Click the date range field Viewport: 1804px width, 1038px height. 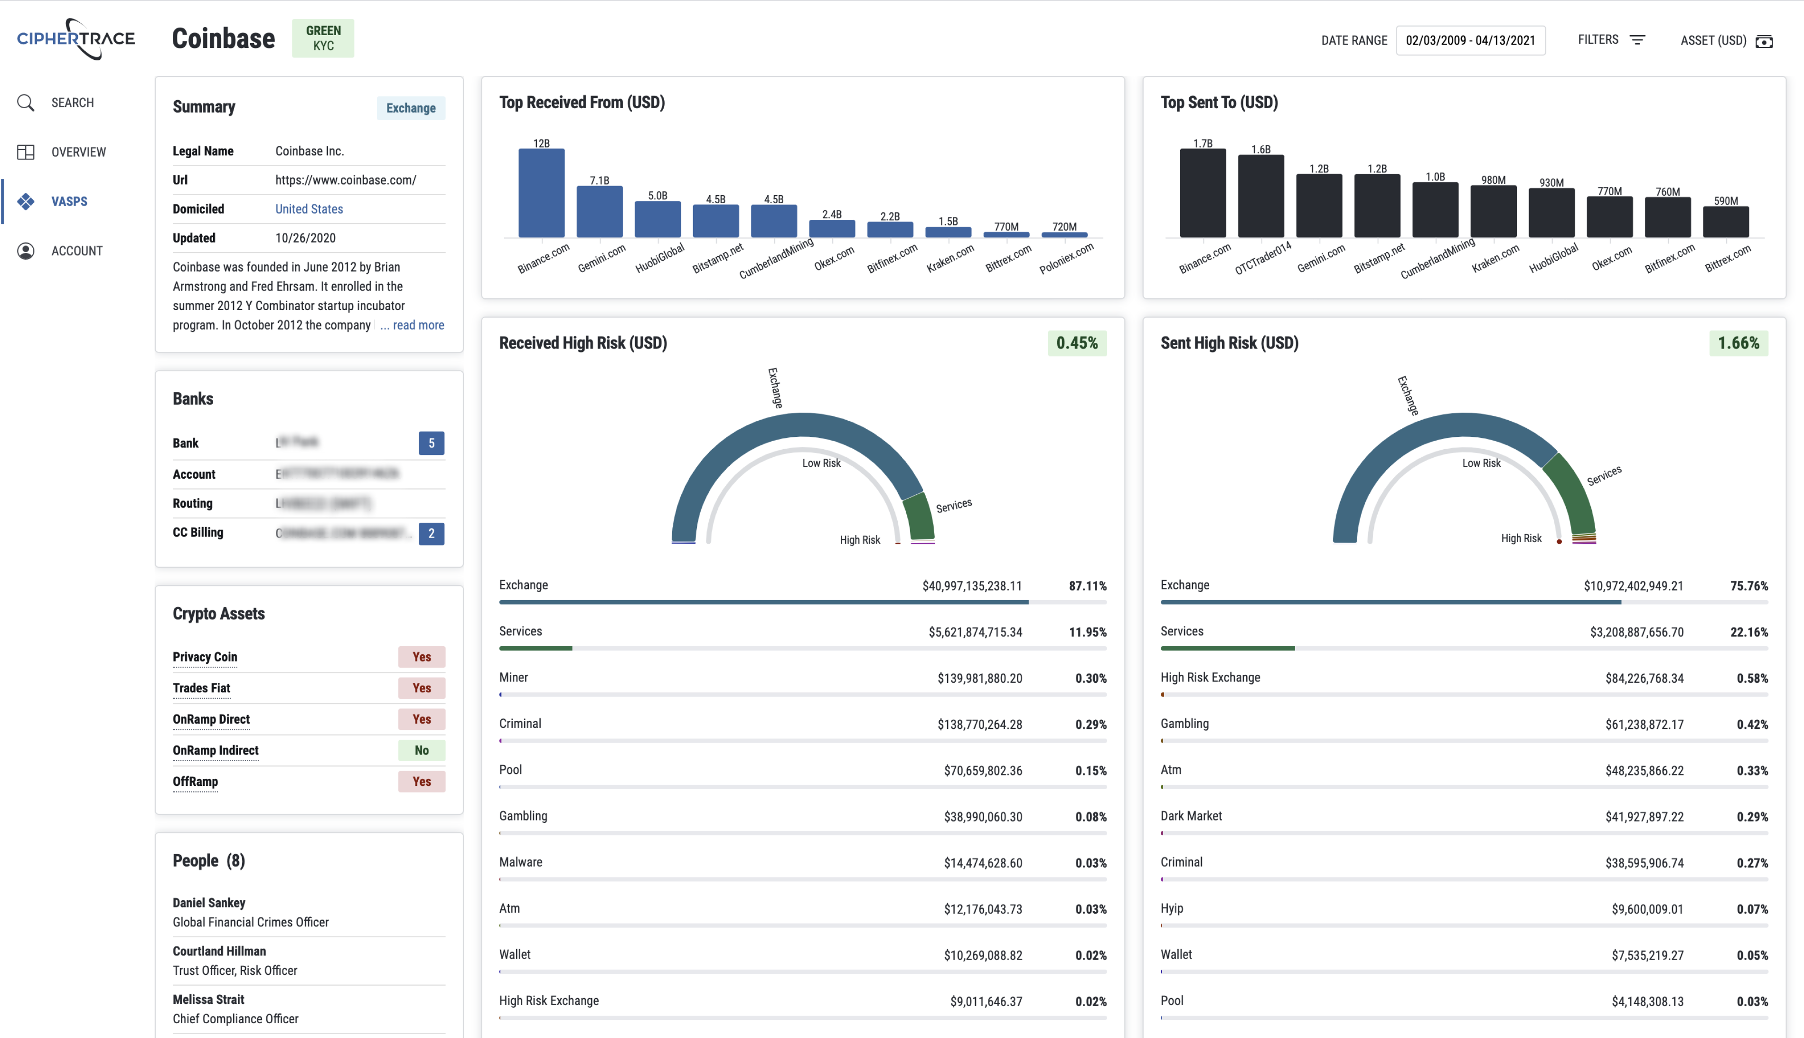click(1470, 41)
